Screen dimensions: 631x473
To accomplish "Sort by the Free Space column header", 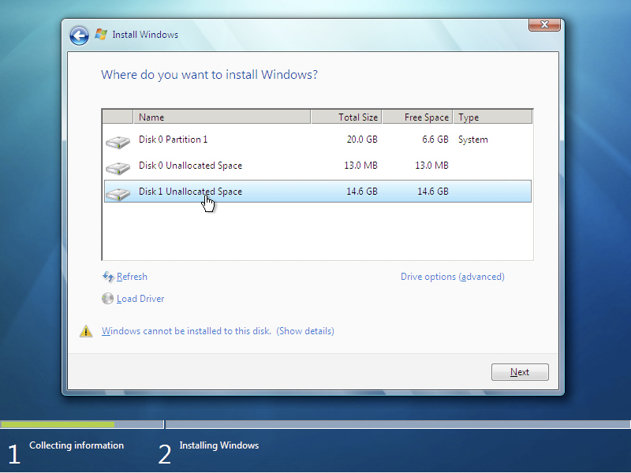I will pos(417,117).
